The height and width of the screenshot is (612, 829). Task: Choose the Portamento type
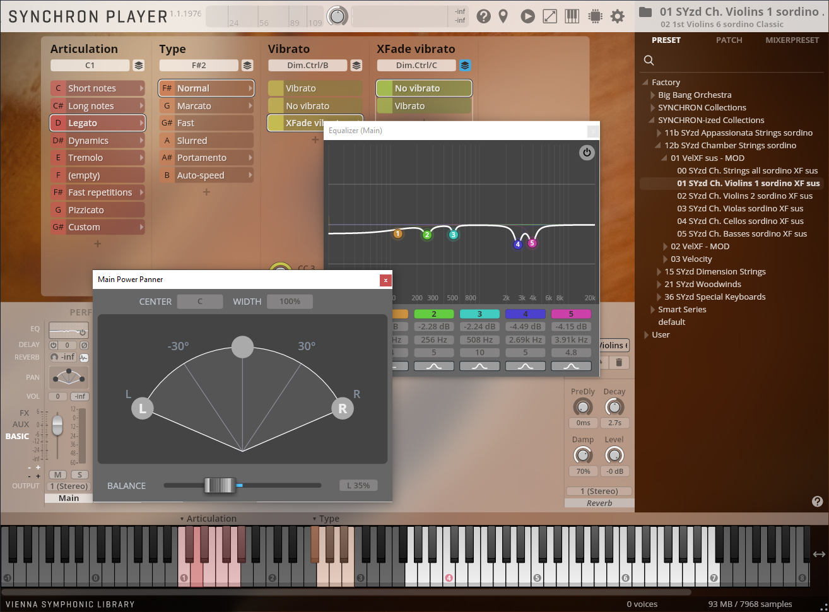click(x=206, y=158)
